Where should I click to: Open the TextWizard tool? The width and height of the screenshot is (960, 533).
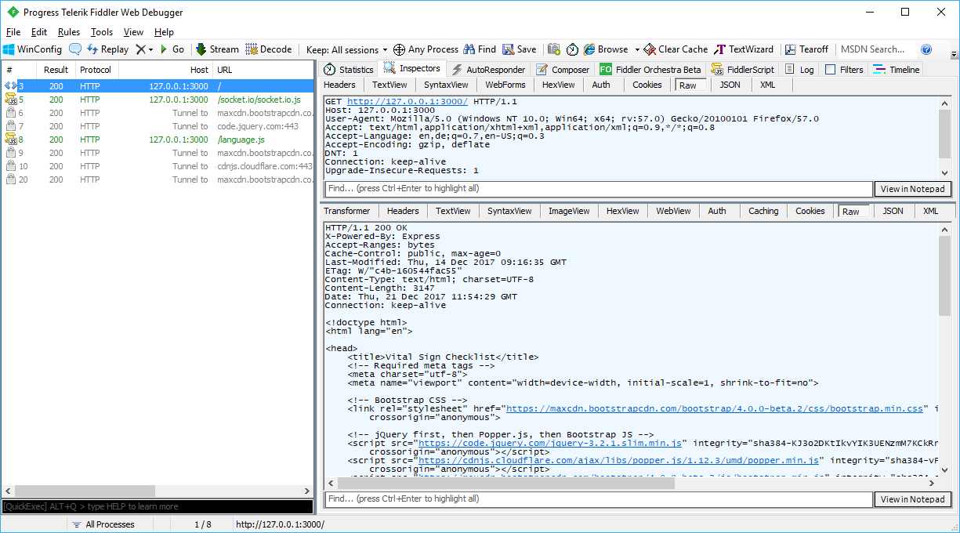click(744, 49)
